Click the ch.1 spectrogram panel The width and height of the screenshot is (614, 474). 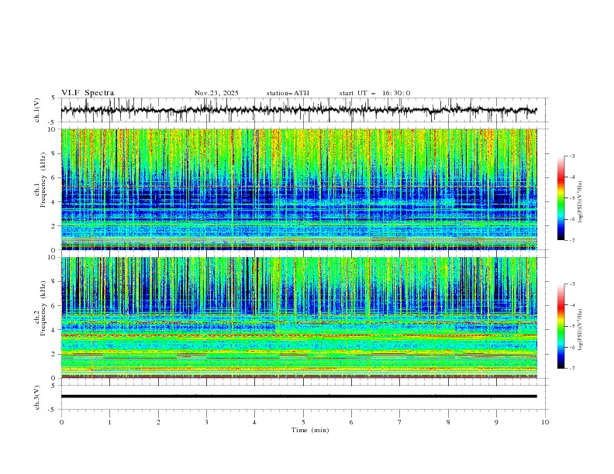click(298, 189)
